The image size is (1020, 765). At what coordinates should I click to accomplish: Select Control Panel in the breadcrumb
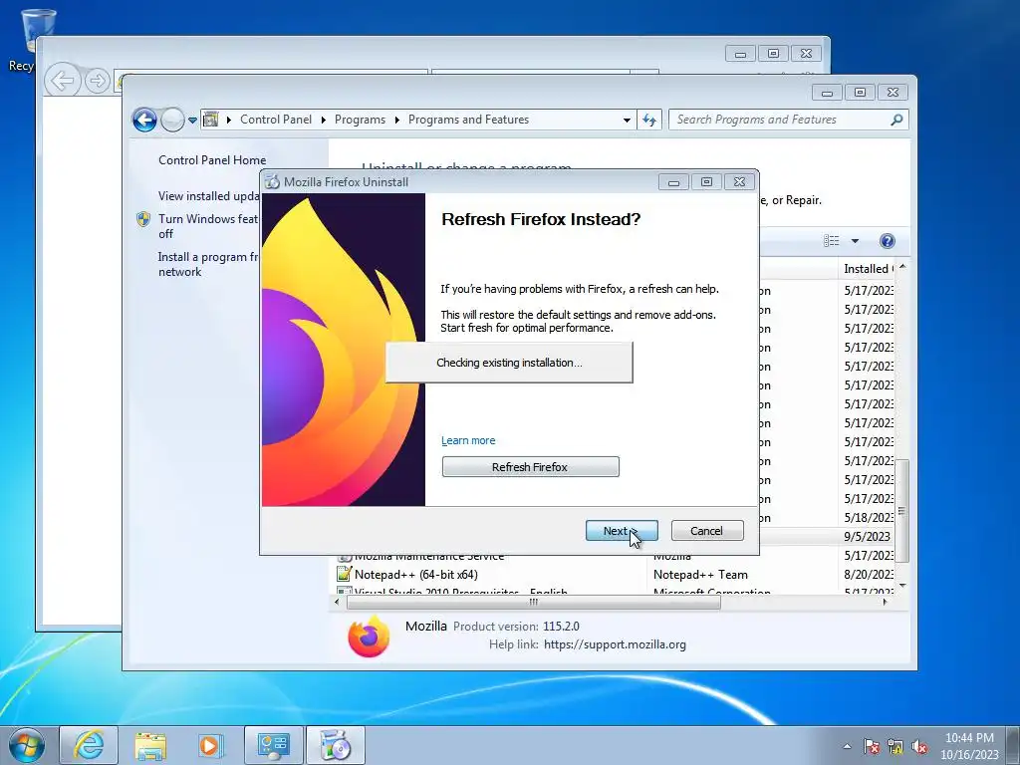click(276, 120)
